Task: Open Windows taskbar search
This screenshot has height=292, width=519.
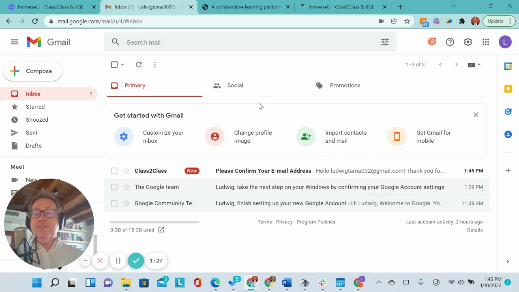Action: [x=55, y=283]
